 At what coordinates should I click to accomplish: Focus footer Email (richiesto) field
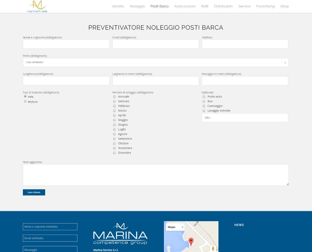pos(50,238)
